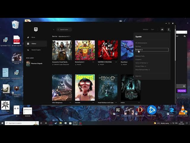The image size is (190, 143).
Task: Click the Search store input field
Action: (64, 29)
